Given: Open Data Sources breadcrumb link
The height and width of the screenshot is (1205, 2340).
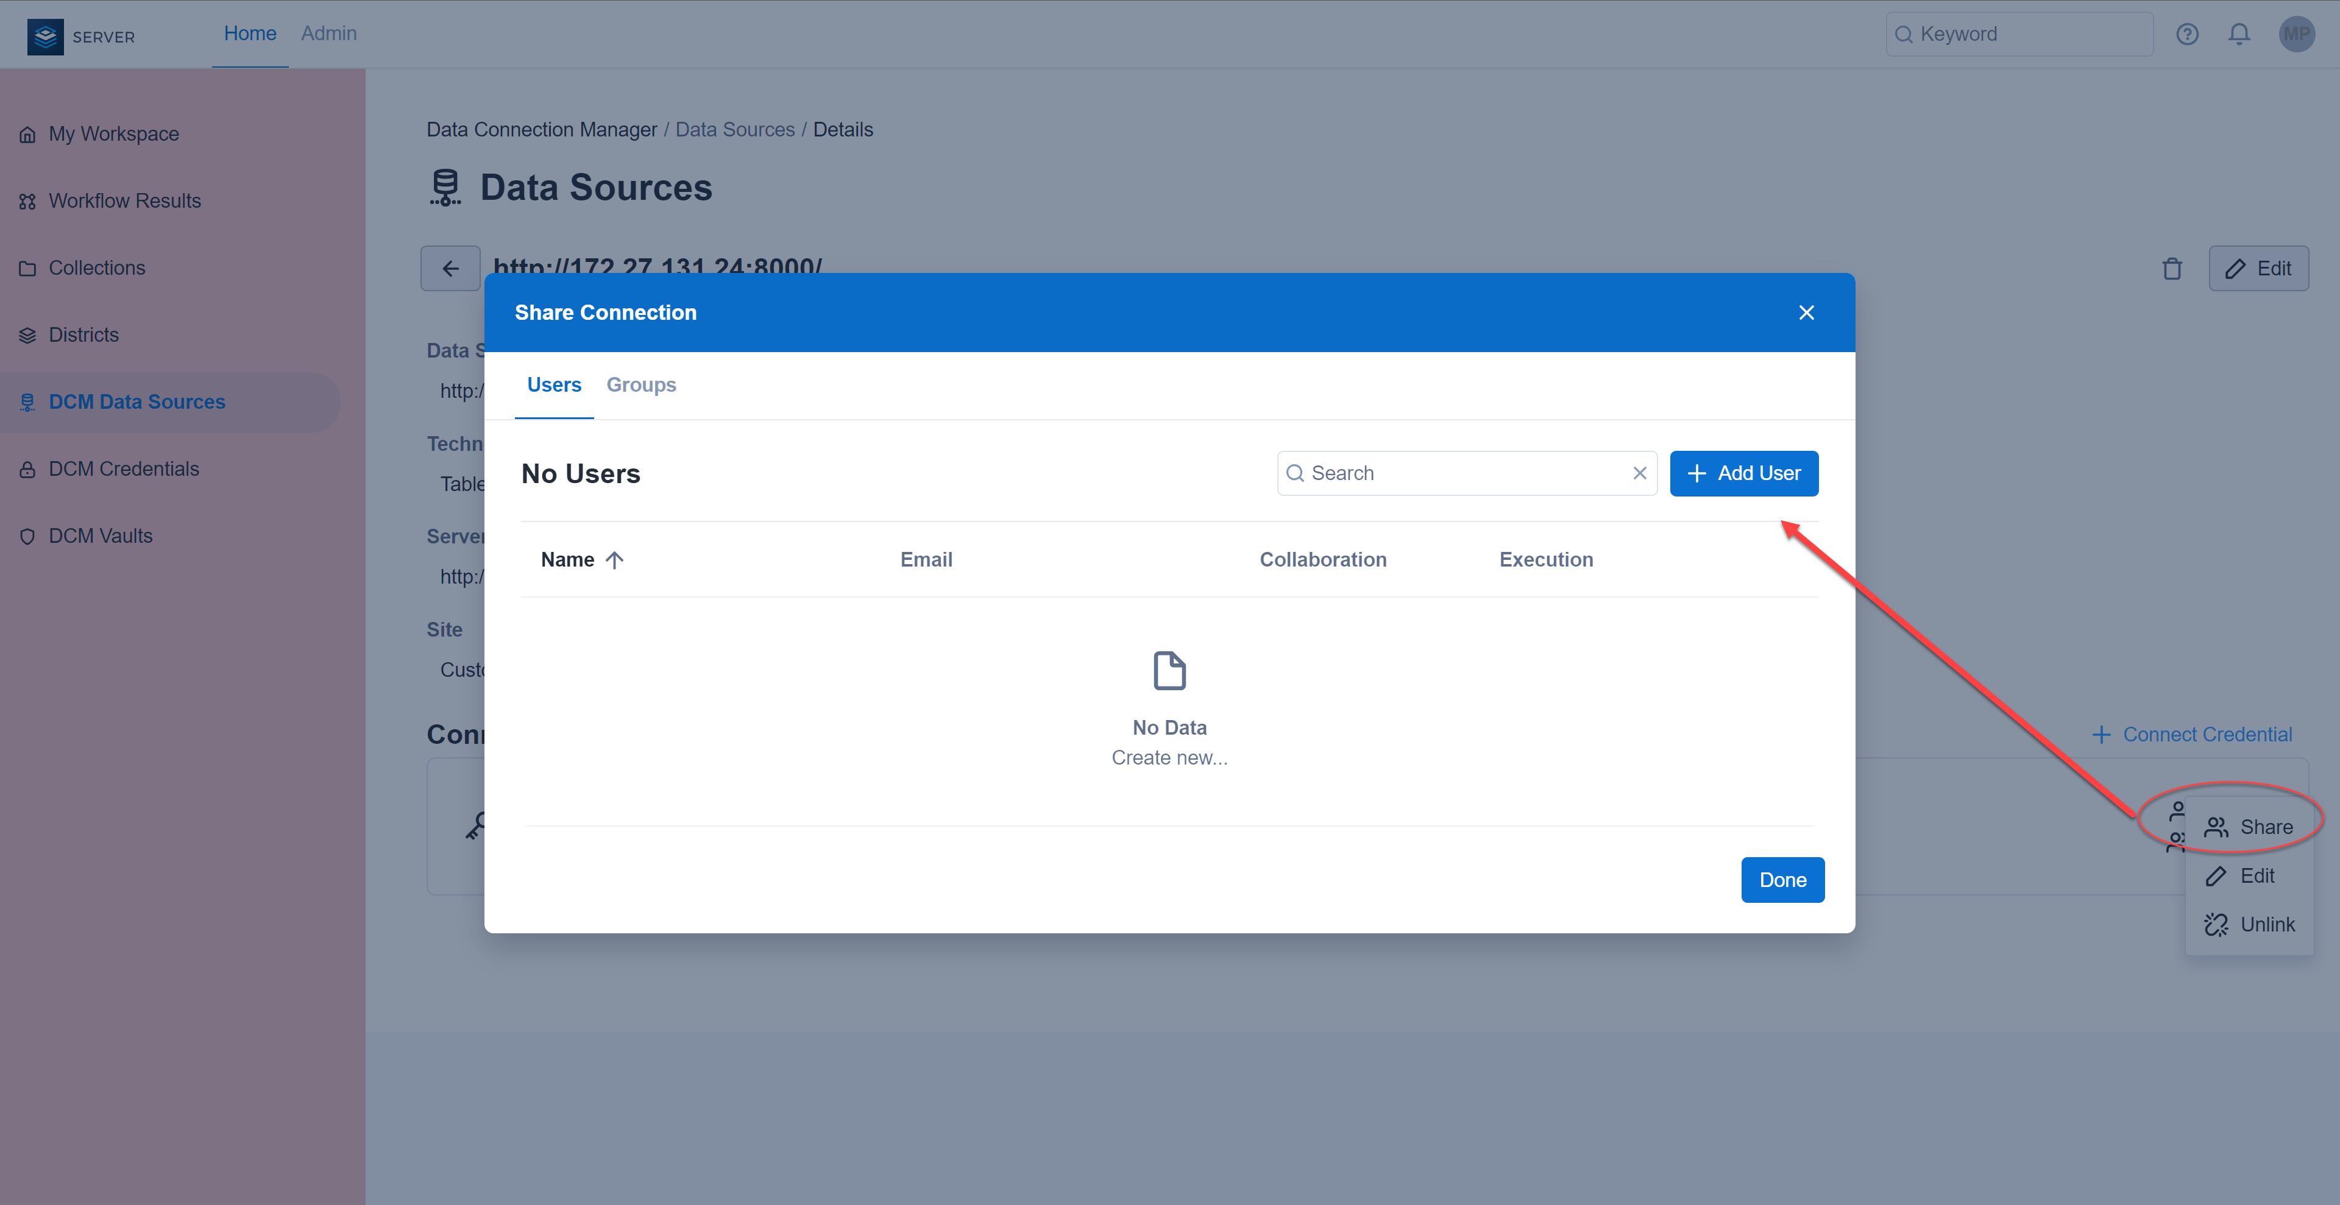Looking at the screenshot, I should pos(735,130).
